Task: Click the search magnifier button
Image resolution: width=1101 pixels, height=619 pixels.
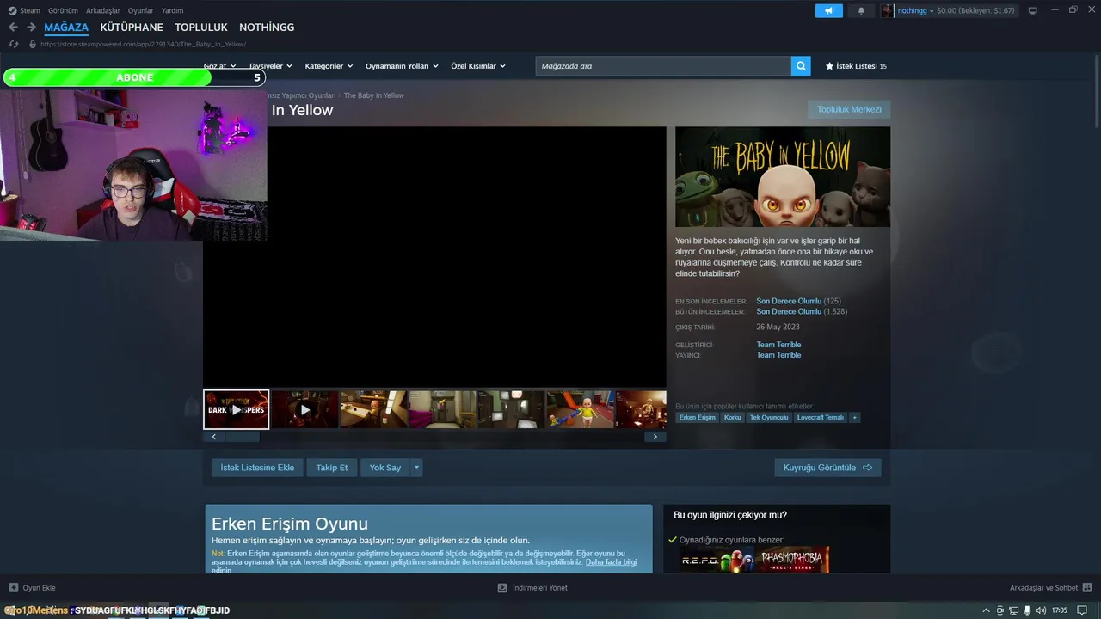Action: tap(801, 66)
